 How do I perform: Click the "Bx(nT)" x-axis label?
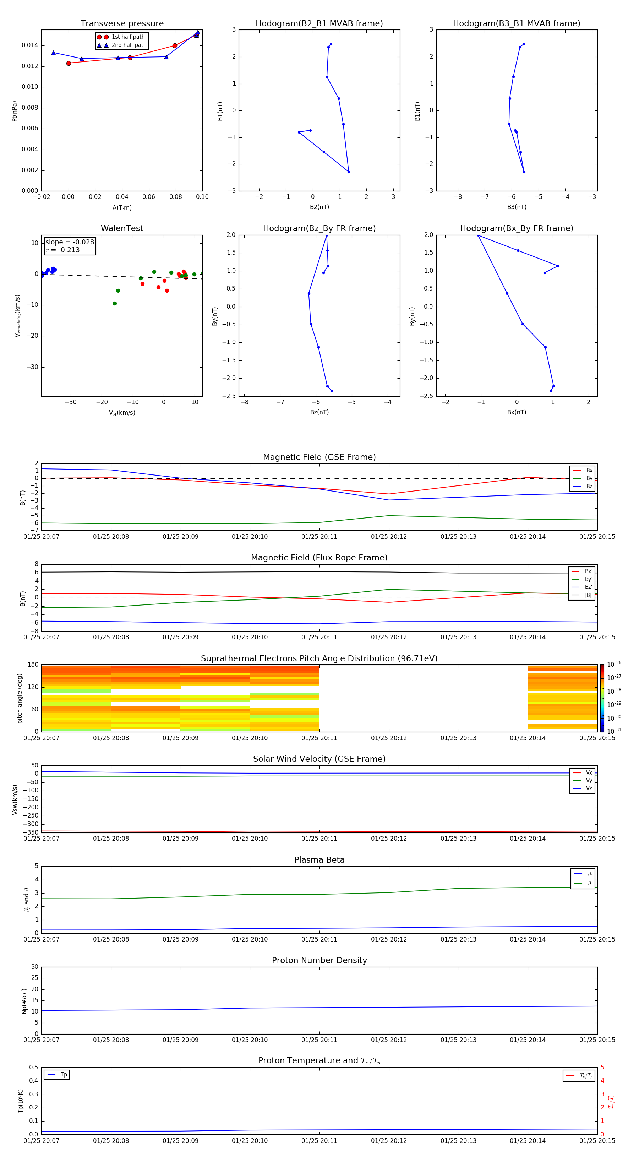coord(517,412)
